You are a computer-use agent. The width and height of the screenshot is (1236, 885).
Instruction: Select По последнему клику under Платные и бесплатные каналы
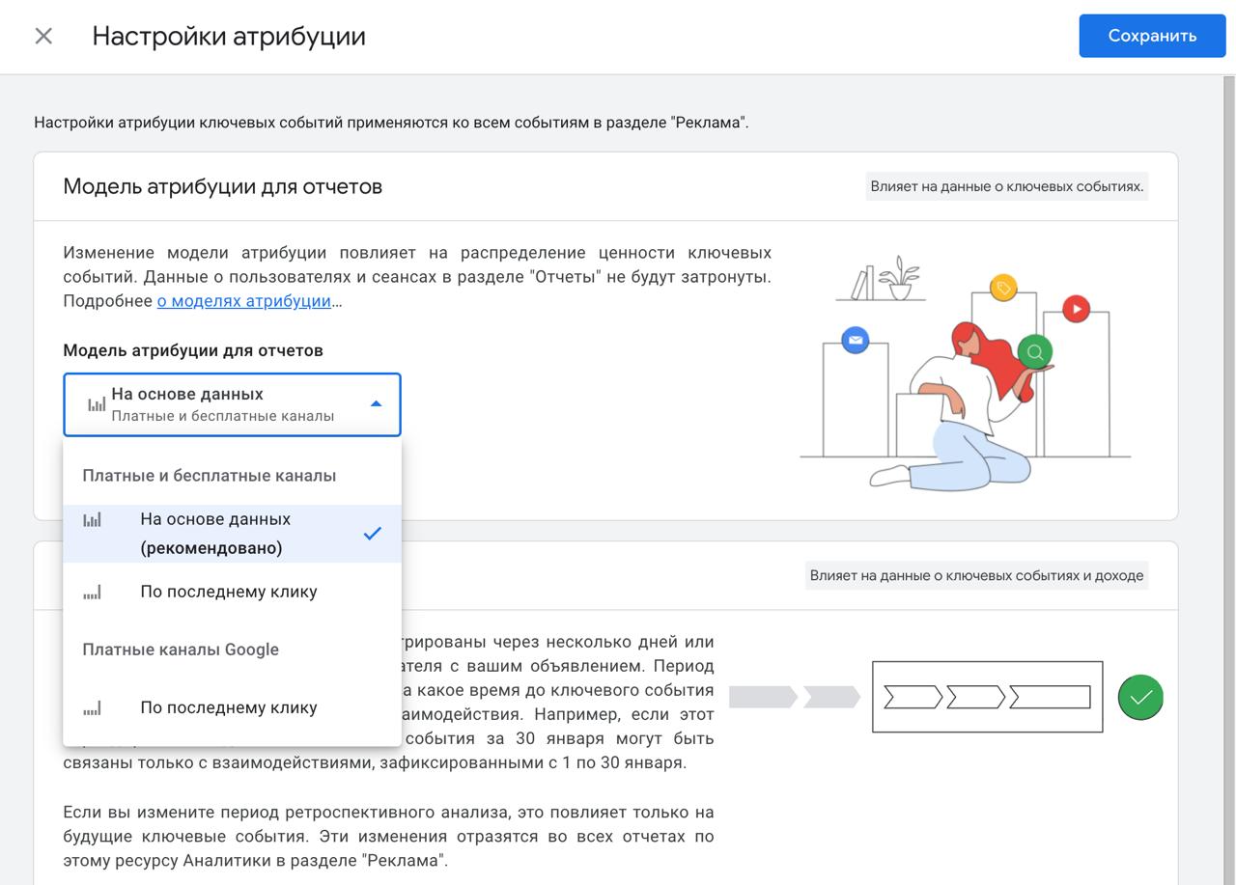point(232,592)
